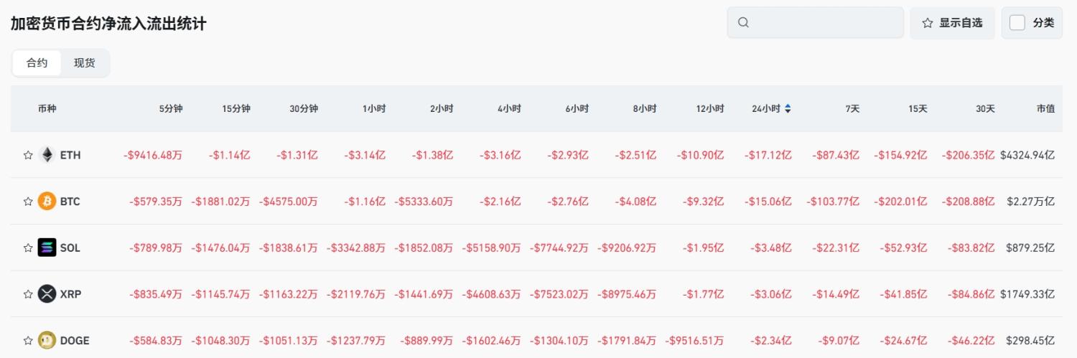Sort the table by 7天 column
This screenshot has width=1077, height=358.
(852, 109)
